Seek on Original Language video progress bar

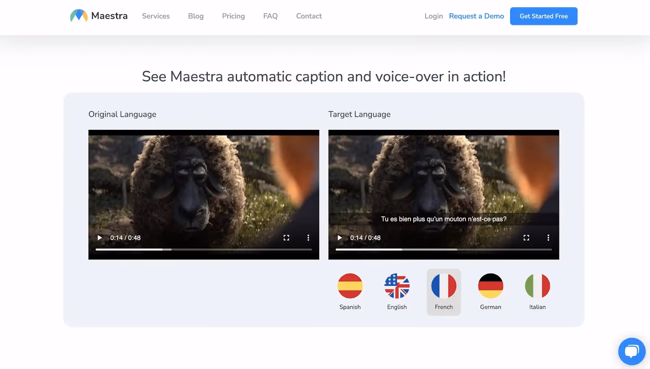pos(204,249)
